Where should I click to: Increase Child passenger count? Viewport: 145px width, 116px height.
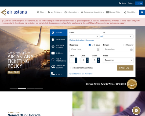pyautogui.click(x=87, y=59)
